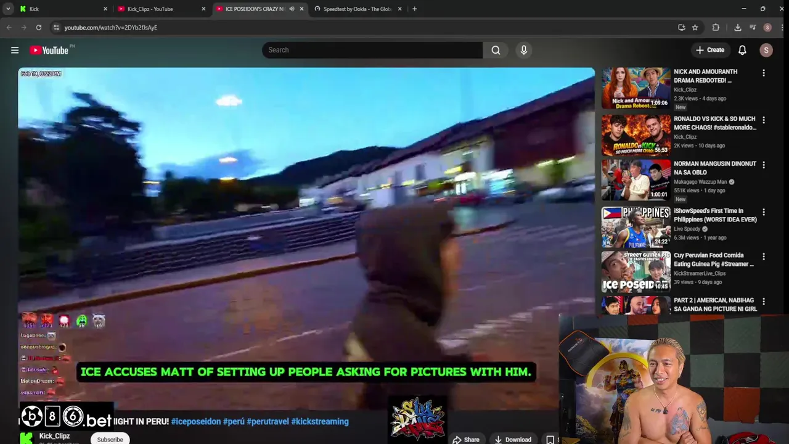Visit the Makagago Wazzup Man channel

coord(700,182)
